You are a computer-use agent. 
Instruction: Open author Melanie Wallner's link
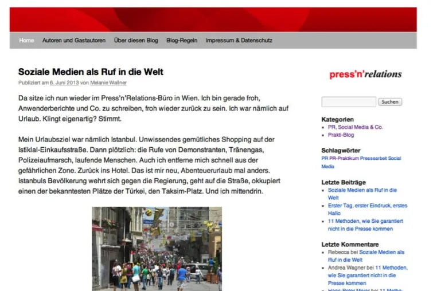click(x=108, y=82)
